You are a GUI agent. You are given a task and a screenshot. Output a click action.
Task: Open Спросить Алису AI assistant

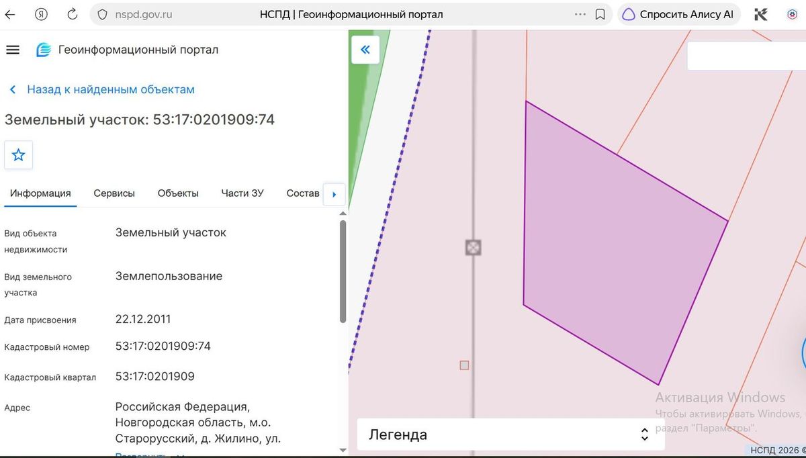678,14
